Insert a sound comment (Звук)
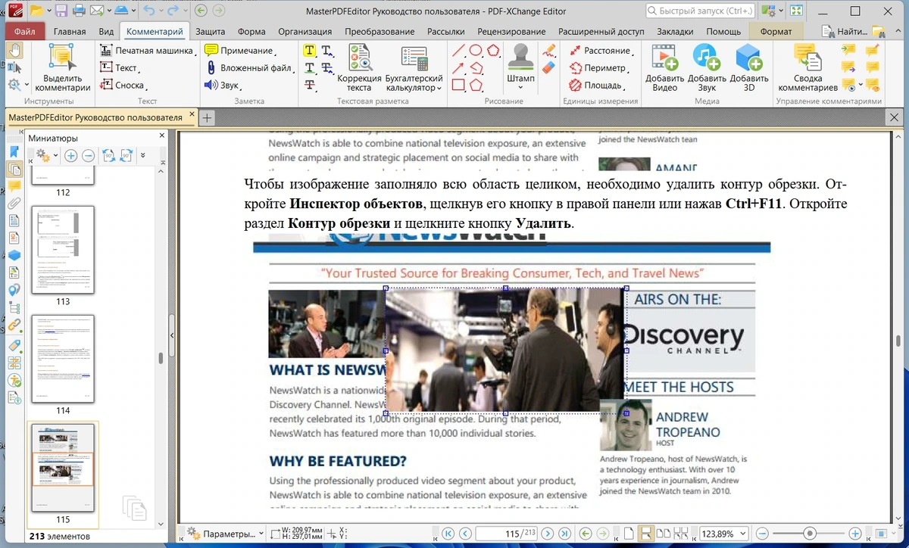 222,85
